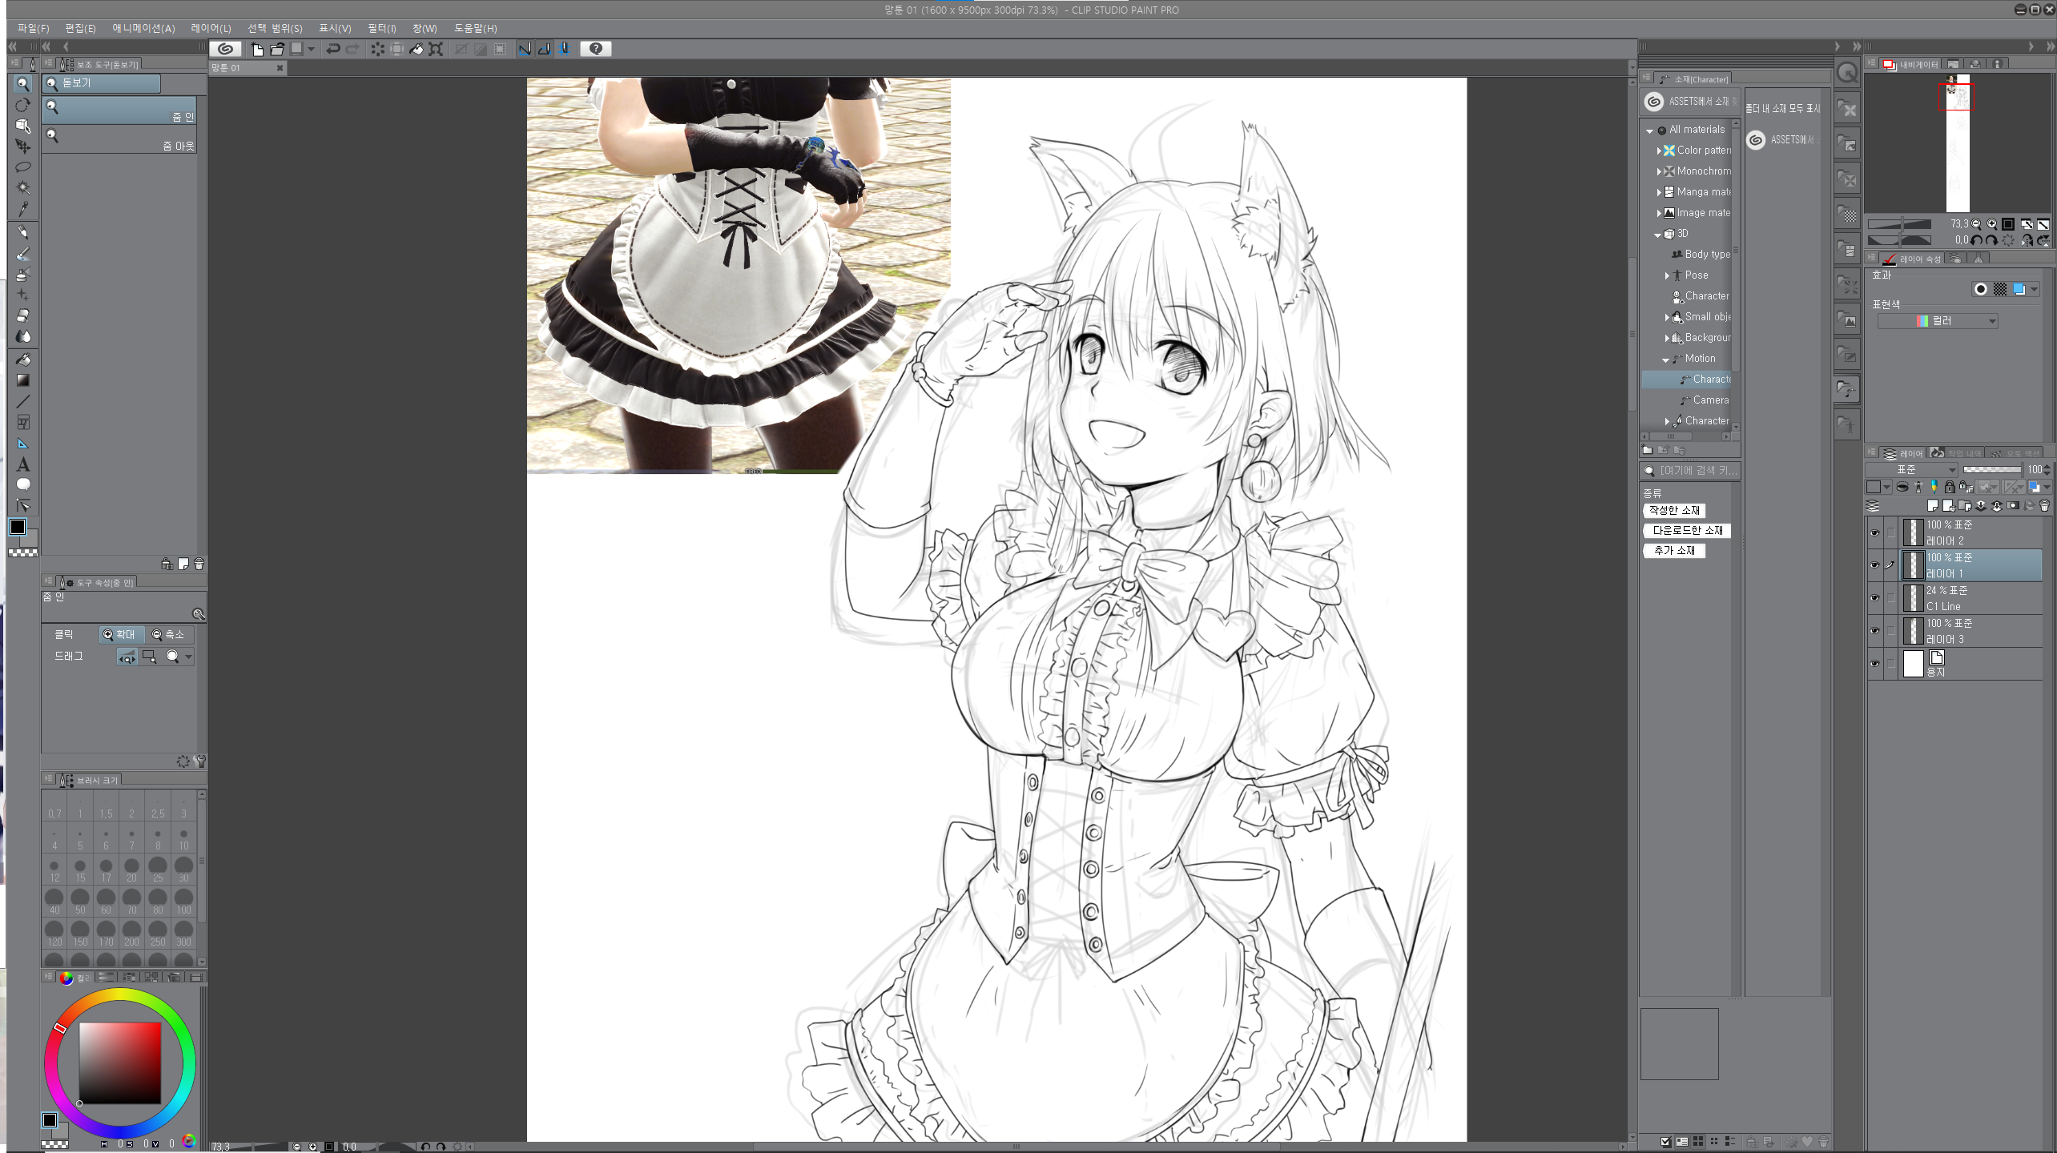Expand the Pose folder
The height and width of the screenshot is (1153, 2057).
(1667, 275)
